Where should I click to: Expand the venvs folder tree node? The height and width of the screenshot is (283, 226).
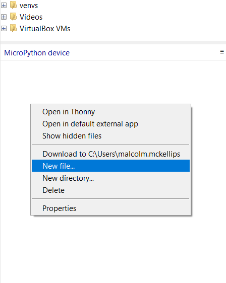(4, 5)
